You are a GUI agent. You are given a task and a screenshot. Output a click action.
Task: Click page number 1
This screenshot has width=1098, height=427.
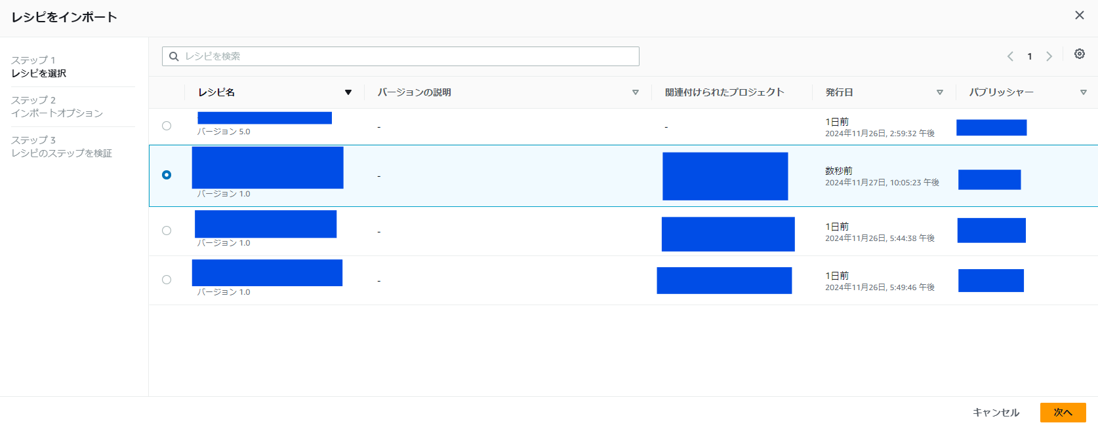pos(1030,56)
